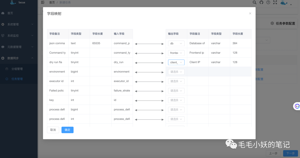
Task: Open output dropdown for int process_defi row
Action: [176, 119]
